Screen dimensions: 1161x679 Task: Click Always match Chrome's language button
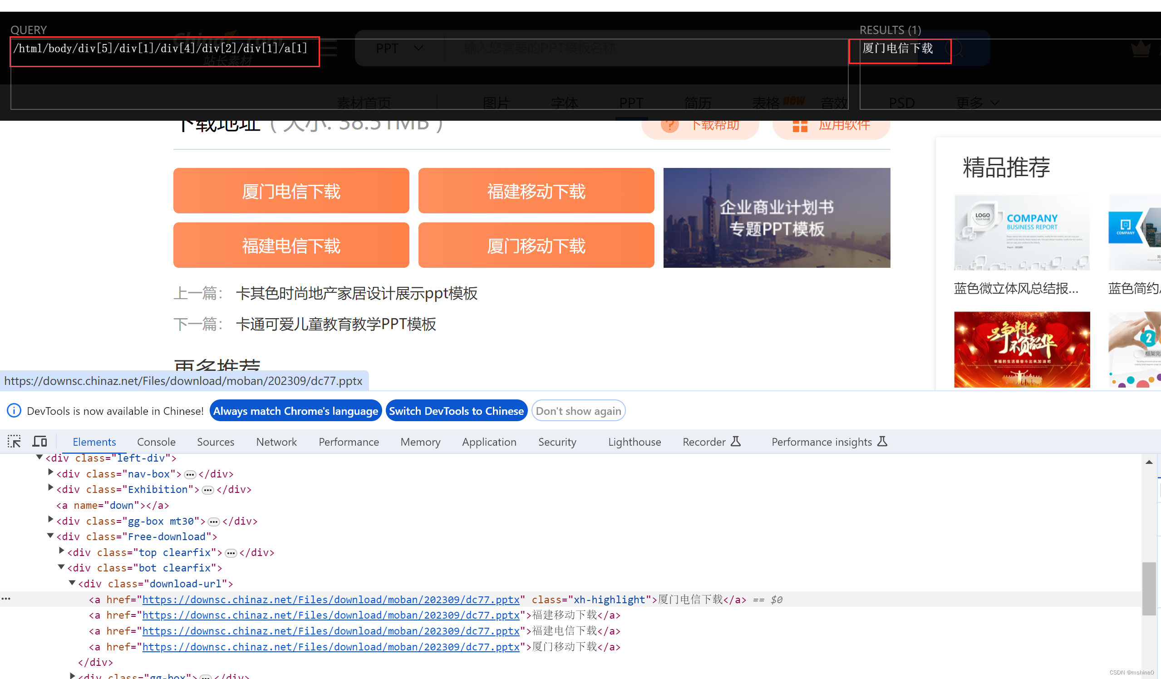[x=295, y=410]
